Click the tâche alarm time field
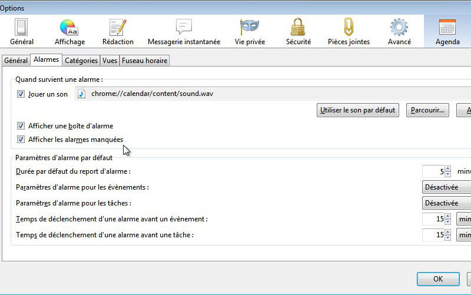471x295 pixels. [433, 235]
